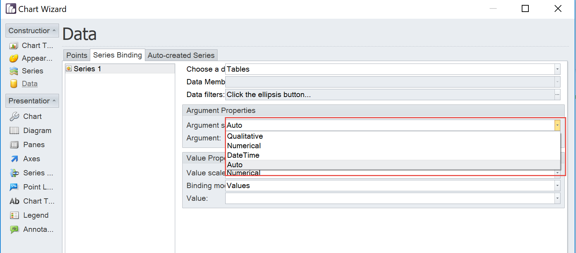The image size is (576, 253).
Task: Click the Data filters ellipsis button
Action: [x=557, y=95]
